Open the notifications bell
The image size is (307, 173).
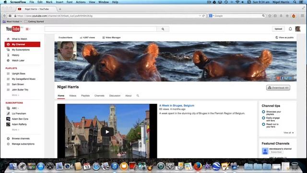290,29
